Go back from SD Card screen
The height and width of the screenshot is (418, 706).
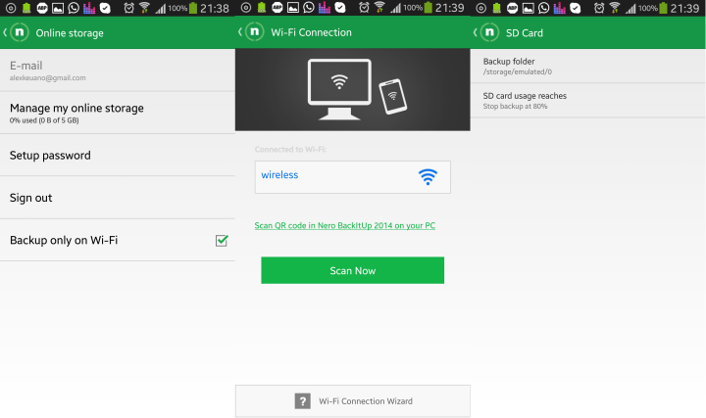click(x=475, y=32)
